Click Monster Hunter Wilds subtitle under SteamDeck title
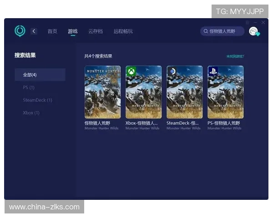 183,128
